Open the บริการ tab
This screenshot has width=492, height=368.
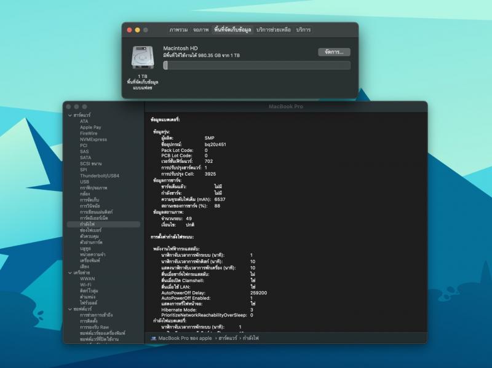point(303,29)
